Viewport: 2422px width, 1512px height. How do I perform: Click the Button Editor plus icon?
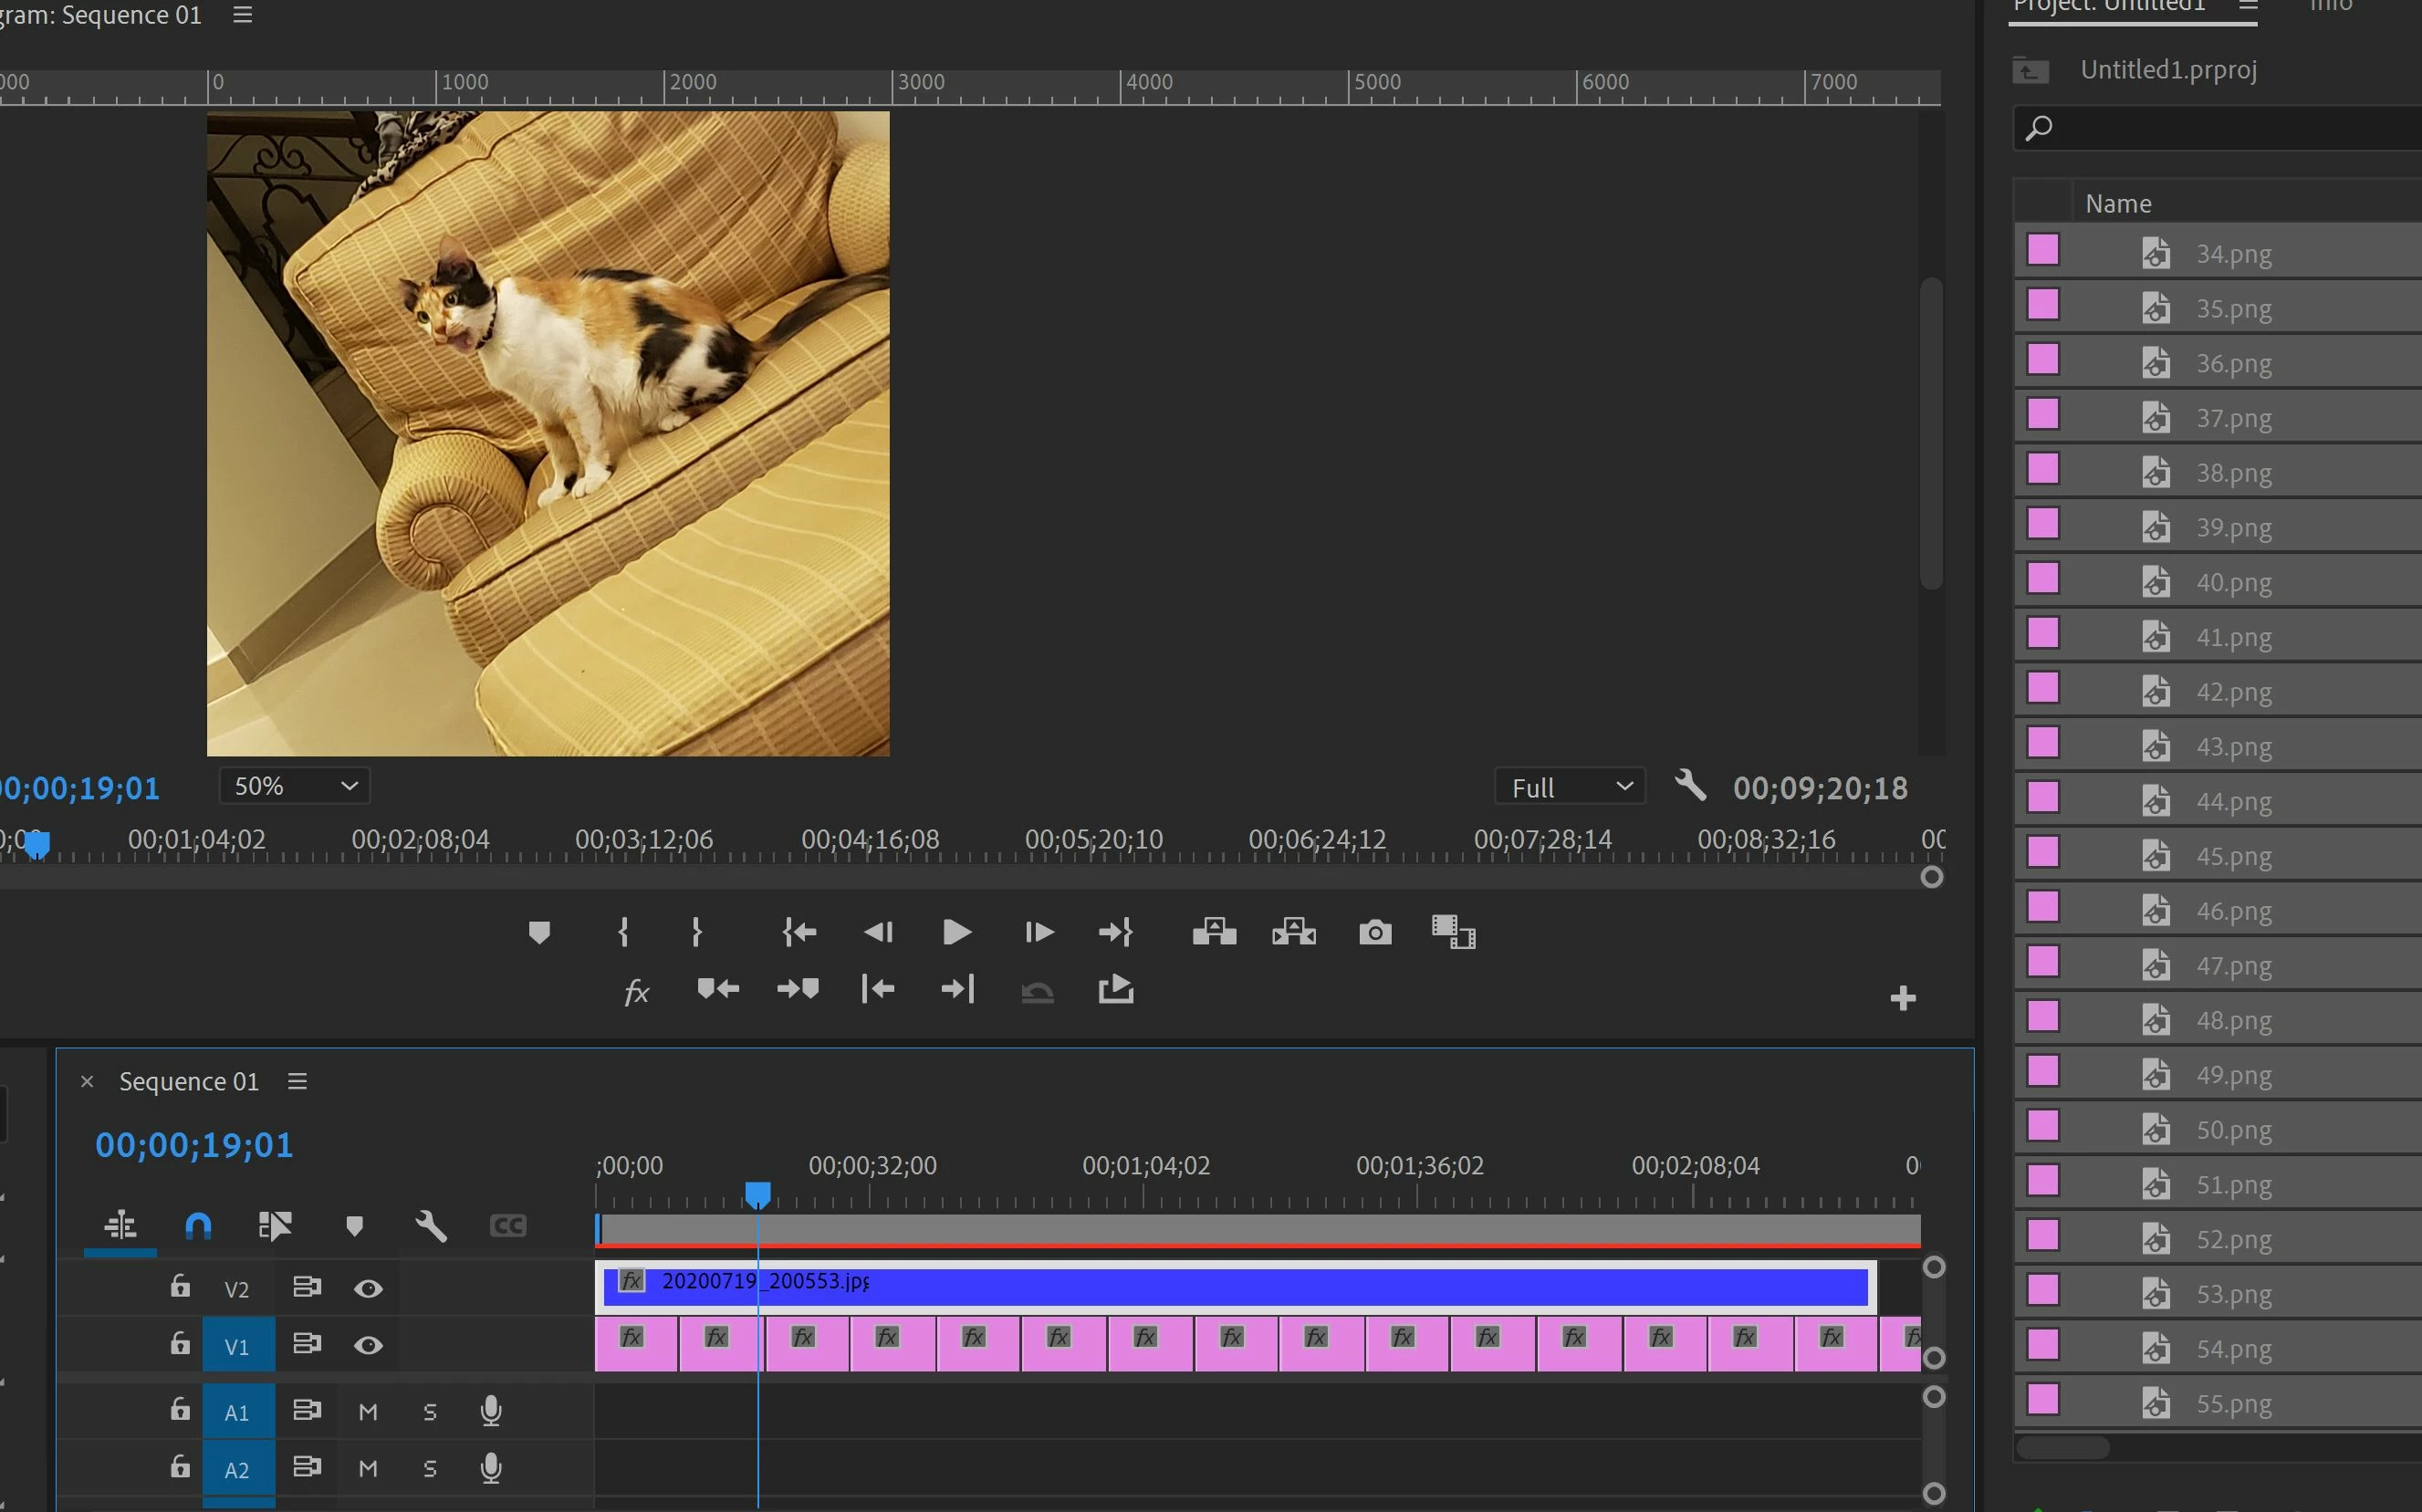tap(1902, 997)
